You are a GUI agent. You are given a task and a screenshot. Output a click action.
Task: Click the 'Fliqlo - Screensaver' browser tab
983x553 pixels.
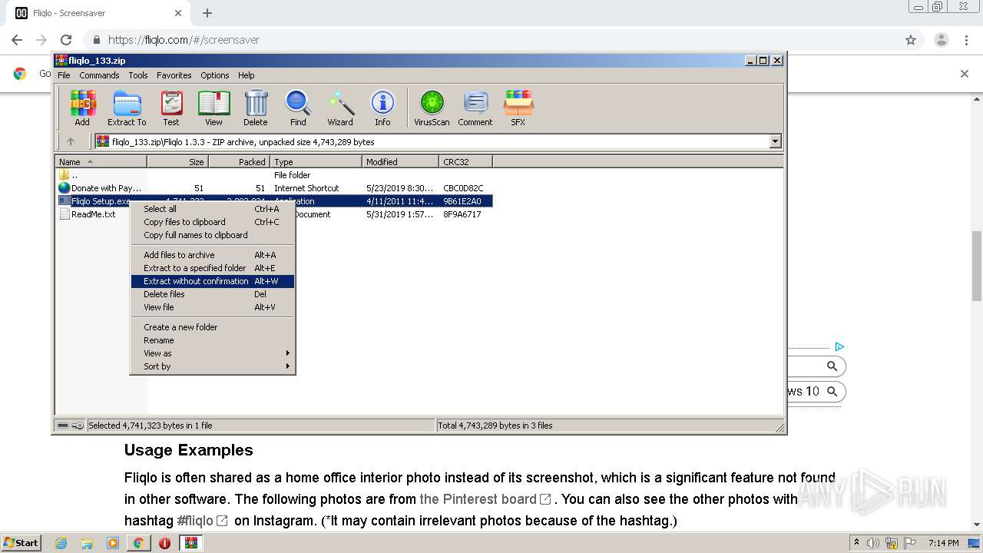tap(98, 13)
